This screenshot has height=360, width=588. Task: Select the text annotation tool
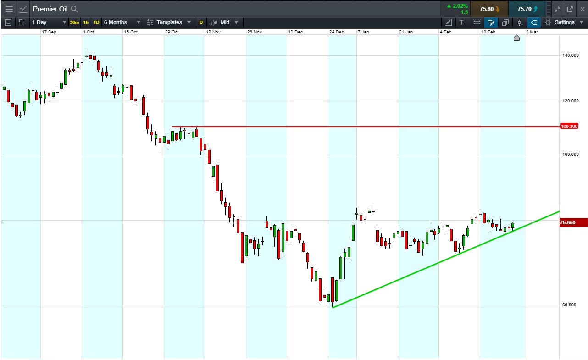[x=463, y=22]
